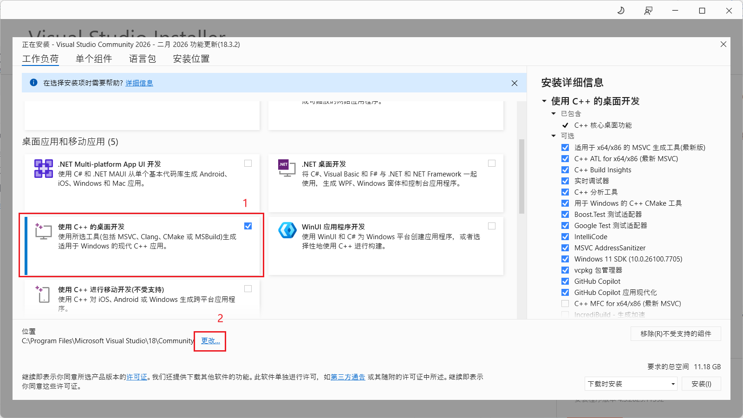Click the .NET Multi-platform App UI workload icon
The image size is (743, 418).
(43, 169)
